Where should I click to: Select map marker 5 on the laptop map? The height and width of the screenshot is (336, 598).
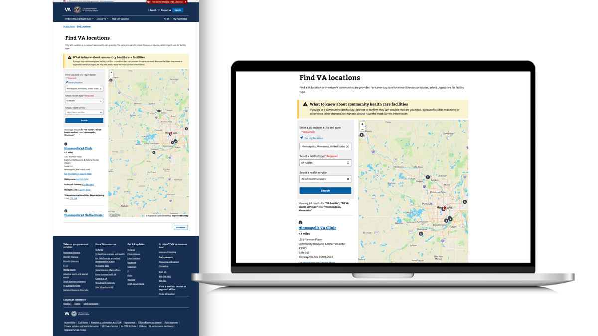pyautogui.click(x=464, y=202)
